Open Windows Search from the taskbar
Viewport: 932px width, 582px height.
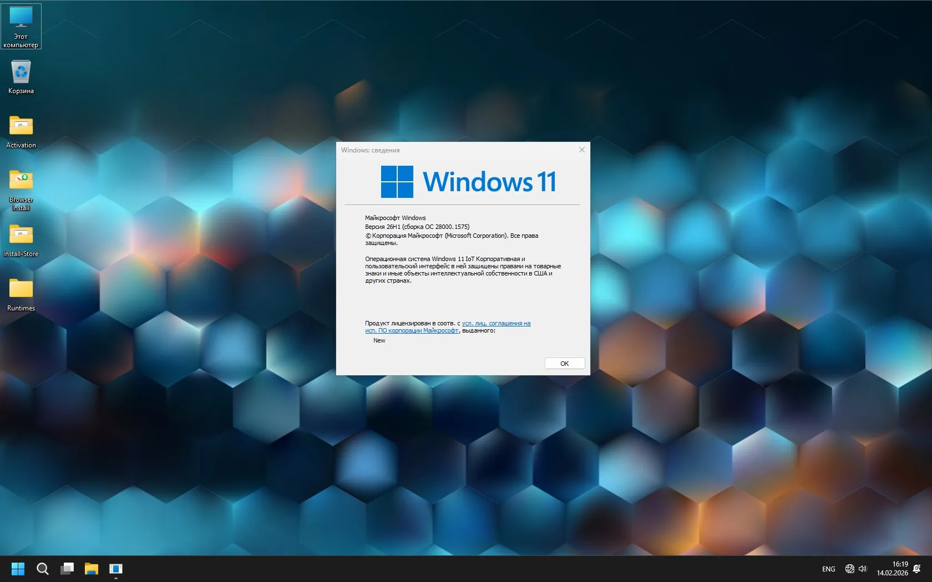click(42, 569)
